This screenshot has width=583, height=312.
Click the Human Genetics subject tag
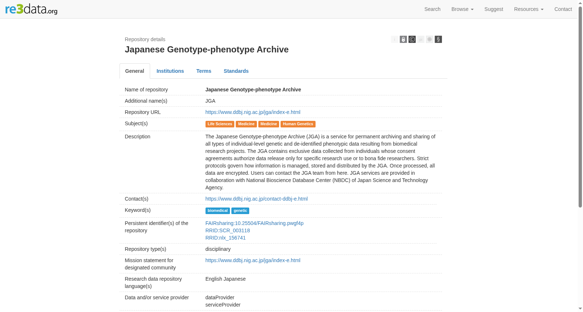click(298, 124)
